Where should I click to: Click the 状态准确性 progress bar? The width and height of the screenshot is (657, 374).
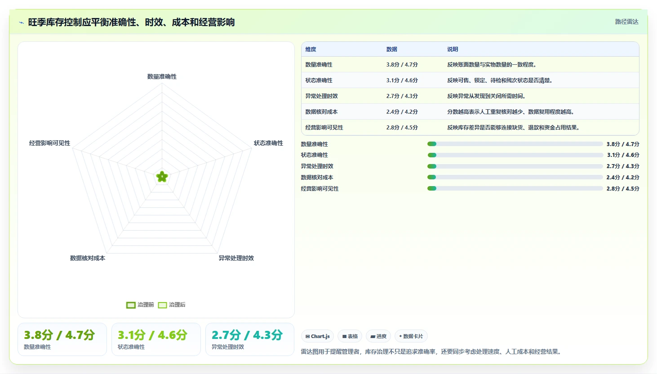pyautogui.click(x=515, y=155)
